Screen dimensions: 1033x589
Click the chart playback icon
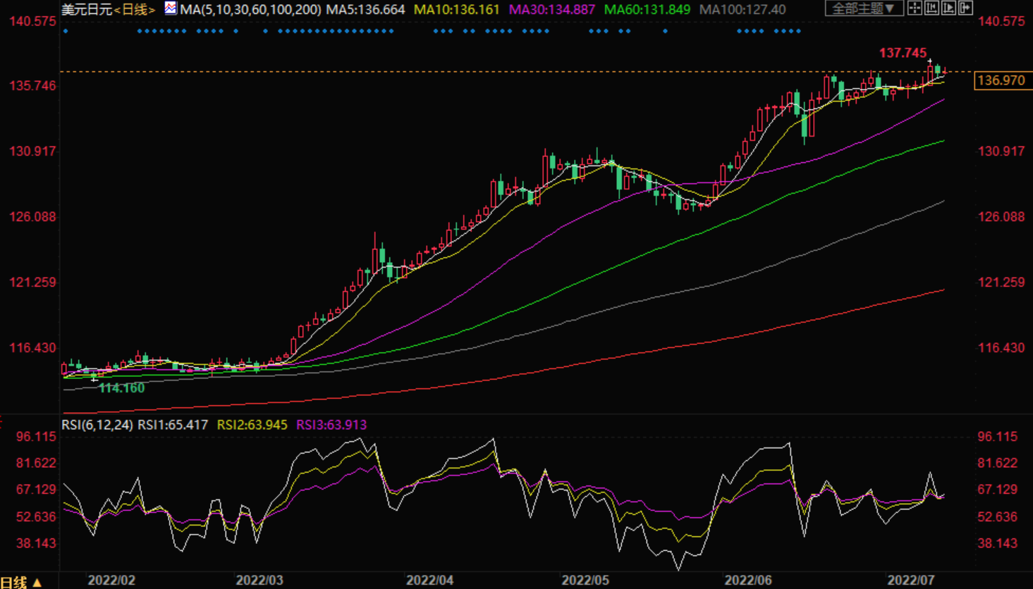(948, 8)
